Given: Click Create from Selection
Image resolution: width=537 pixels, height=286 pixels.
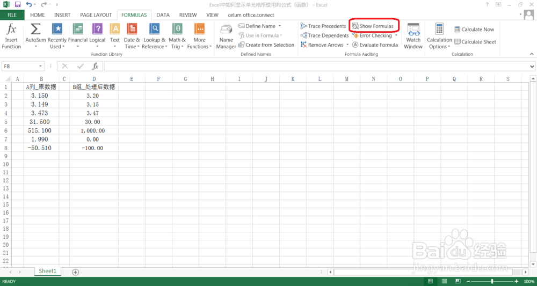Looking at the screenshot, I should (x=266, y=45).
